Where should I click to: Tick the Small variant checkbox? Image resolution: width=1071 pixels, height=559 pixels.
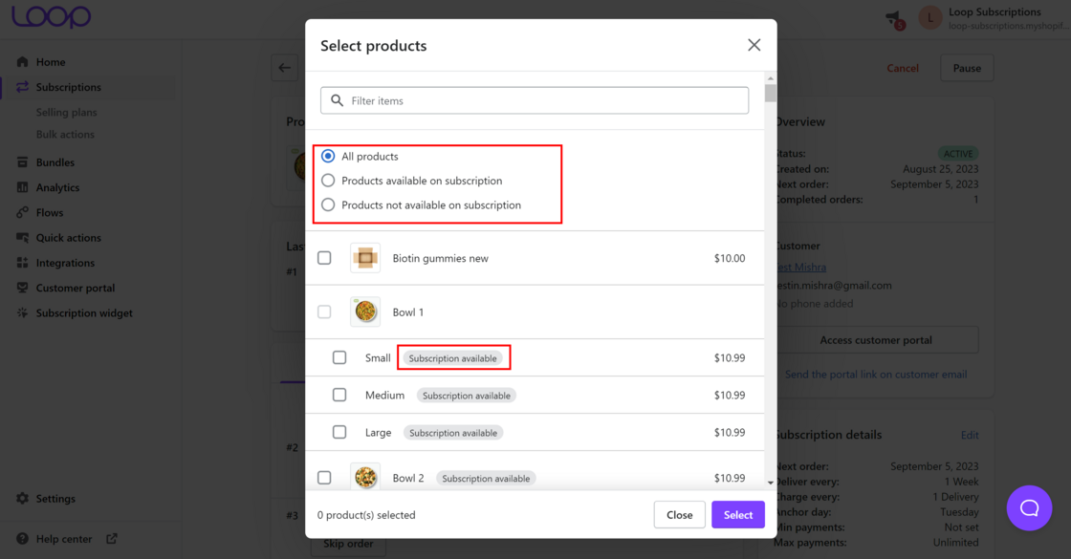point(339,357)
